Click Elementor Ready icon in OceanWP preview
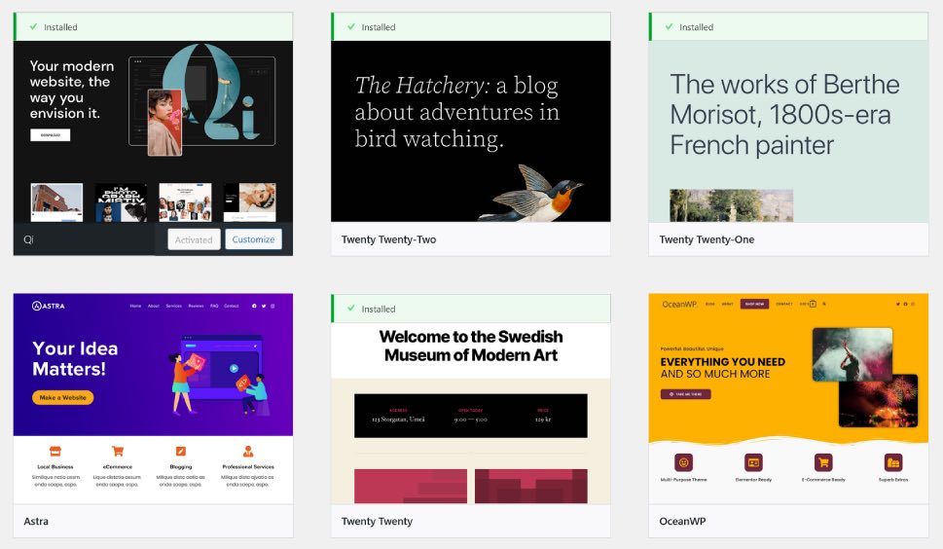Screen dimensions: 943x549 753,462
